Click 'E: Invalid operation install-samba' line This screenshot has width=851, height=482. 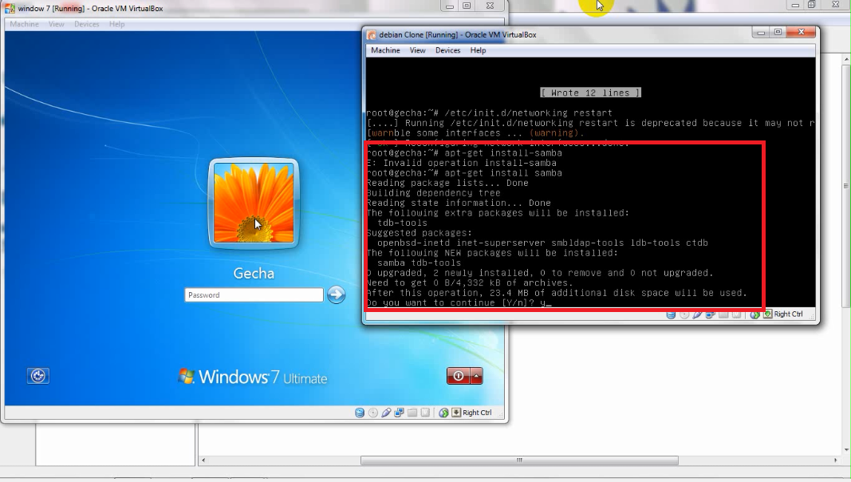462,163
